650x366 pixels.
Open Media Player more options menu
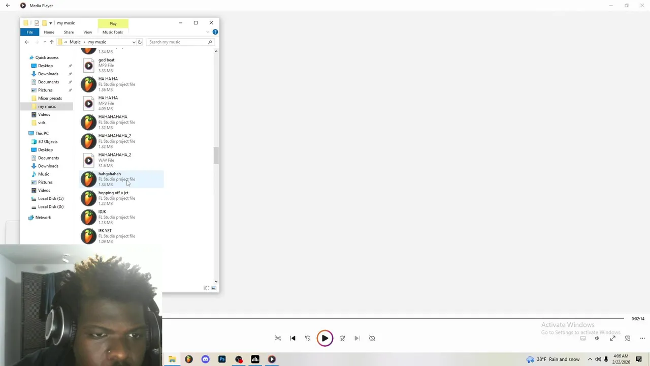tap(642, 338)
